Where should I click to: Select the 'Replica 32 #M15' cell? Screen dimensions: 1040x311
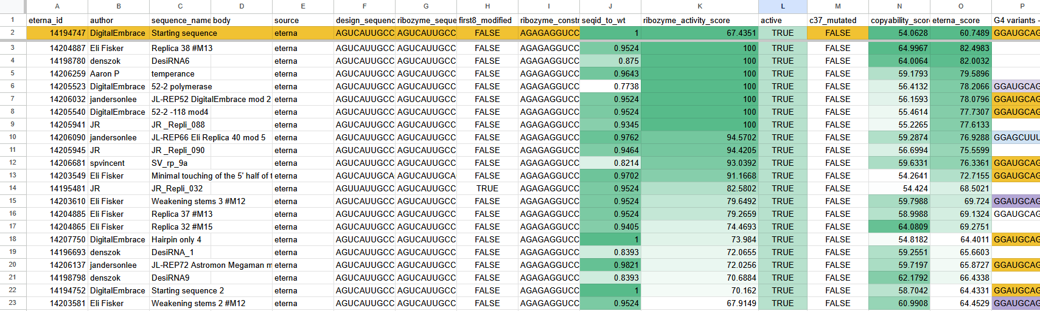point(180,227)
